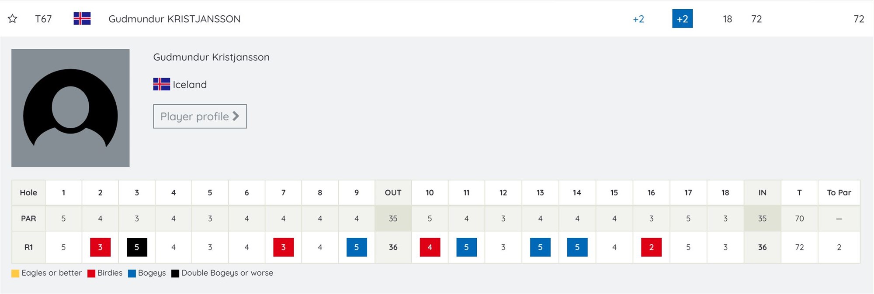
Task: Open the Player profile button
Action: [x=200, y=116]
